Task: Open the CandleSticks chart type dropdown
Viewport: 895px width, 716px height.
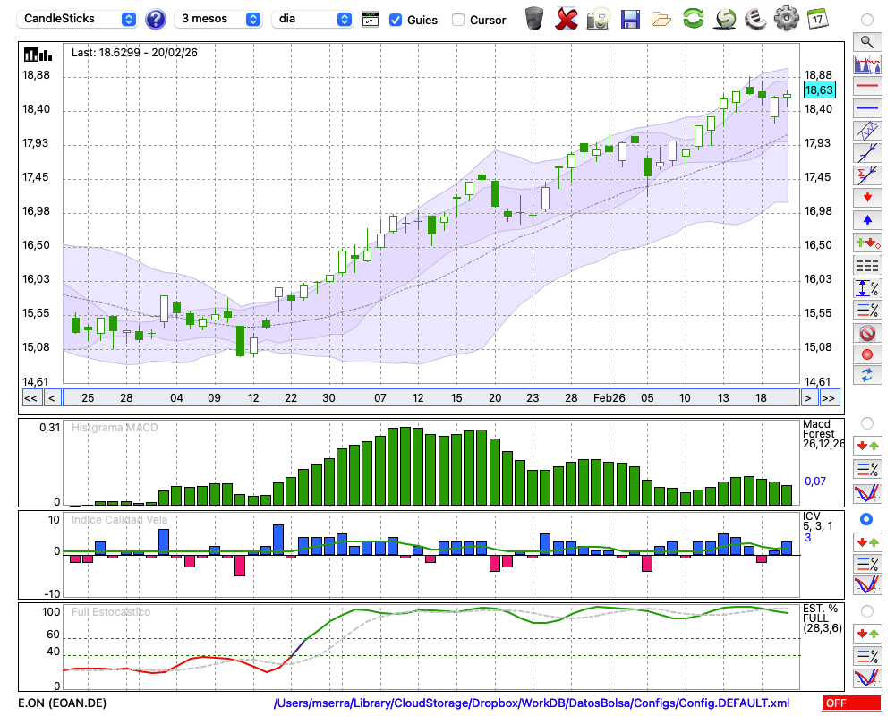Action: [x=76, y=19]
